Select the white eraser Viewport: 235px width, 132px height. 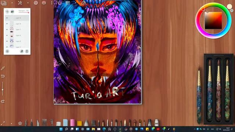58,124
